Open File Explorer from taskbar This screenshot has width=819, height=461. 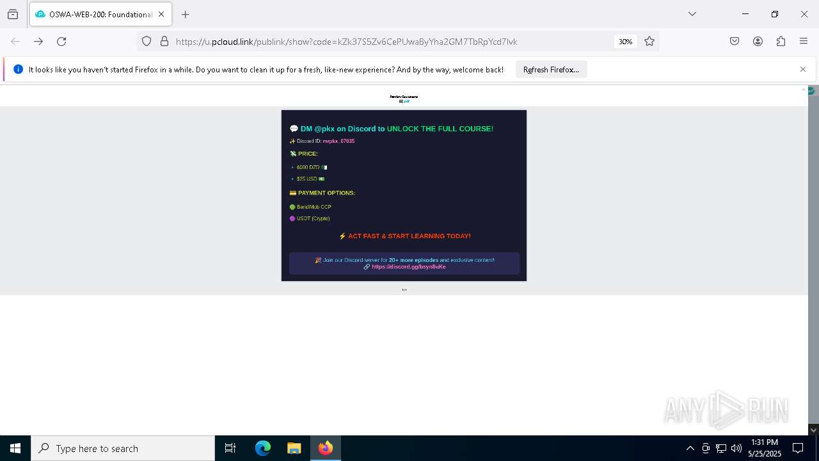click(294, 448)
